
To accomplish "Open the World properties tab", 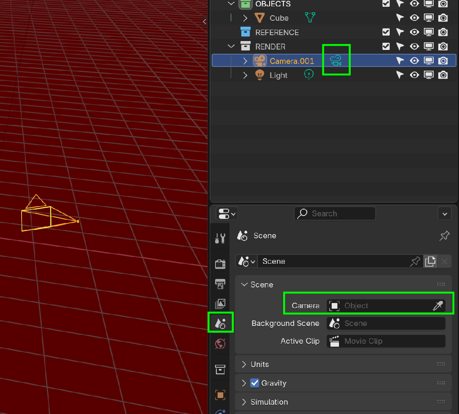I will (220, 344).
